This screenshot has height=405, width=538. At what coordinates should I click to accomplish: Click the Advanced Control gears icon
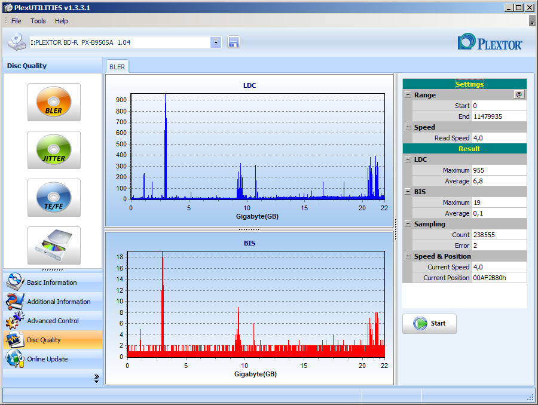[15, 320]
